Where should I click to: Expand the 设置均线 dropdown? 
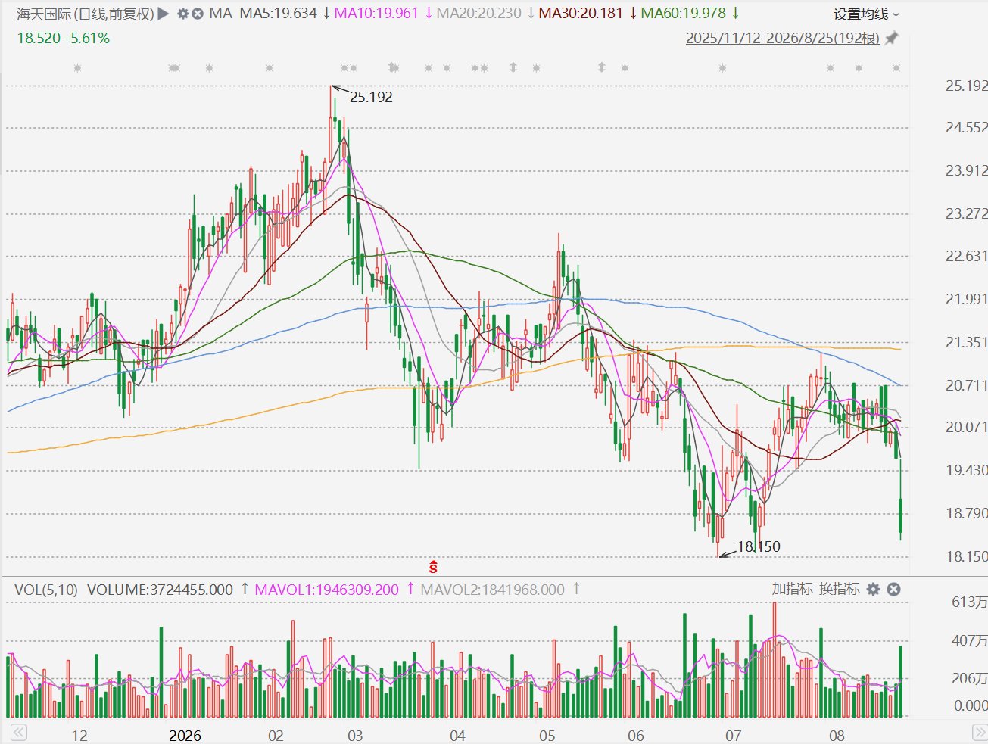click(x=867, y=14)
